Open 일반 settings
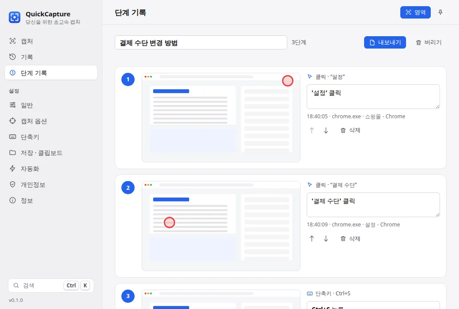Screen dimensions: 459x309 [51, 105]
